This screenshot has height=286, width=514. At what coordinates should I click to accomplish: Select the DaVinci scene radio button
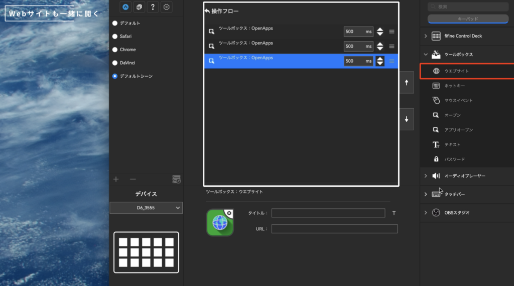pos(115,63)
